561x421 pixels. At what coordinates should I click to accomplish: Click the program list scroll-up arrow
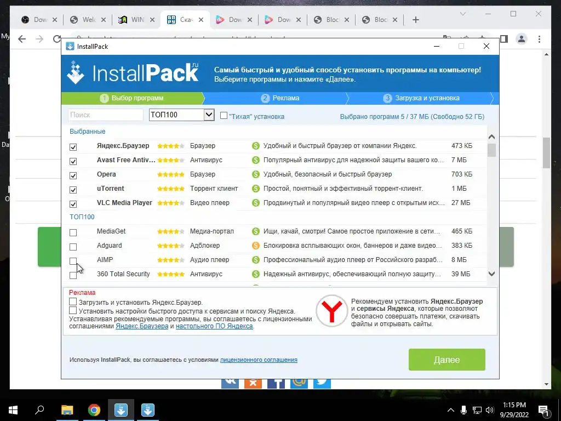pos(491,136)
